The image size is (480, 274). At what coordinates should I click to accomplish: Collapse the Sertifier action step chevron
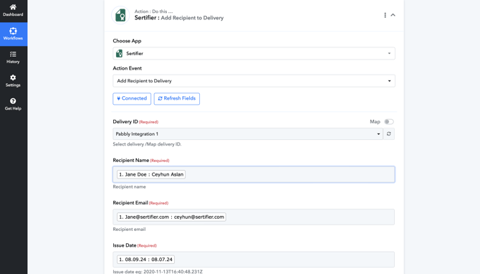[x=393, y=15]
